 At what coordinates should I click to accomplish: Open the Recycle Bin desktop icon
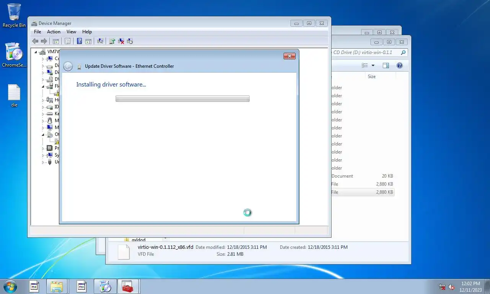click(x=14, y=15)
